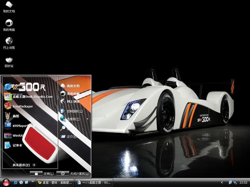Screen dimensions: 250x187
Task: Click the lock button beside 注销(L)
Action: click(36, 173)
